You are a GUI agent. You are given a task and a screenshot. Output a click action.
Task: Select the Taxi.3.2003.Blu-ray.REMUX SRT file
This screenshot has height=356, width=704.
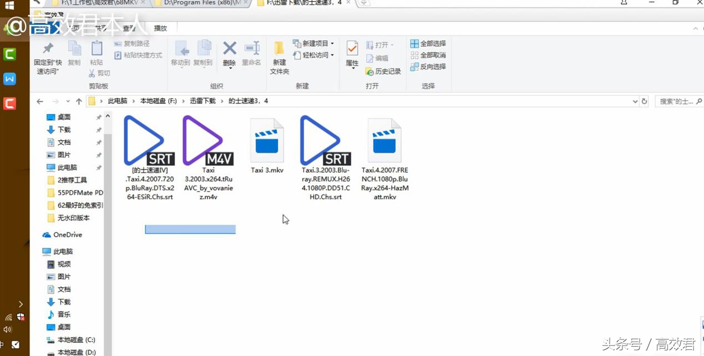coord(326,158)
